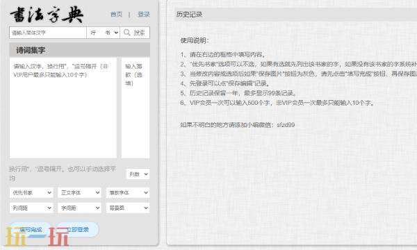Click into the main poem text area
417x250 pixels.
tap(63, 108)
